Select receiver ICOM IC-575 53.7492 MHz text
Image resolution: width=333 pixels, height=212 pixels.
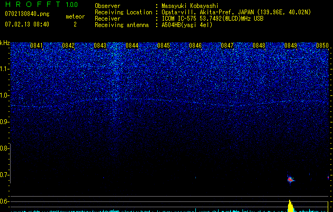point(212,19)
